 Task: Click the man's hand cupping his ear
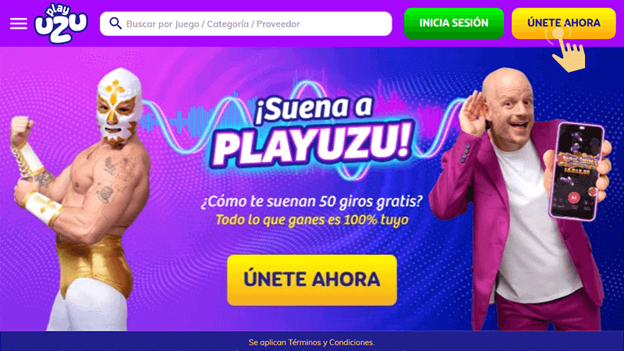pos(473,110)
